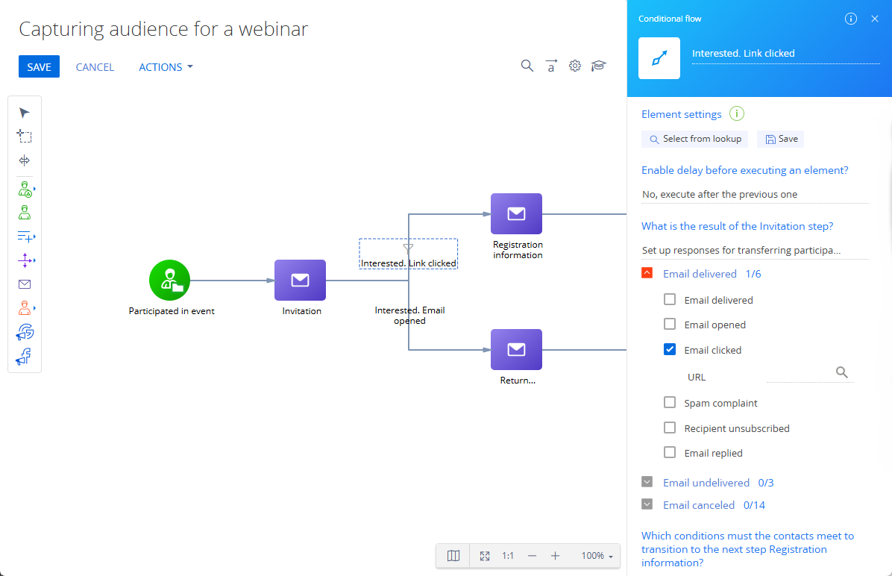Toggle the grid view book icon
Screen dimensions: 892x576
[453, 556]
